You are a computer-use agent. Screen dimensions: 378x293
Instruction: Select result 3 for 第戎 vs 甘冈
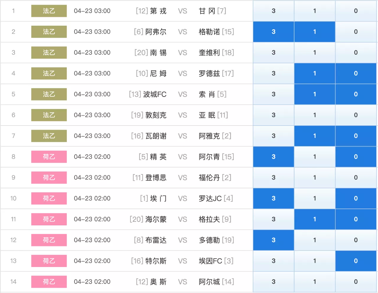[273, 11]
